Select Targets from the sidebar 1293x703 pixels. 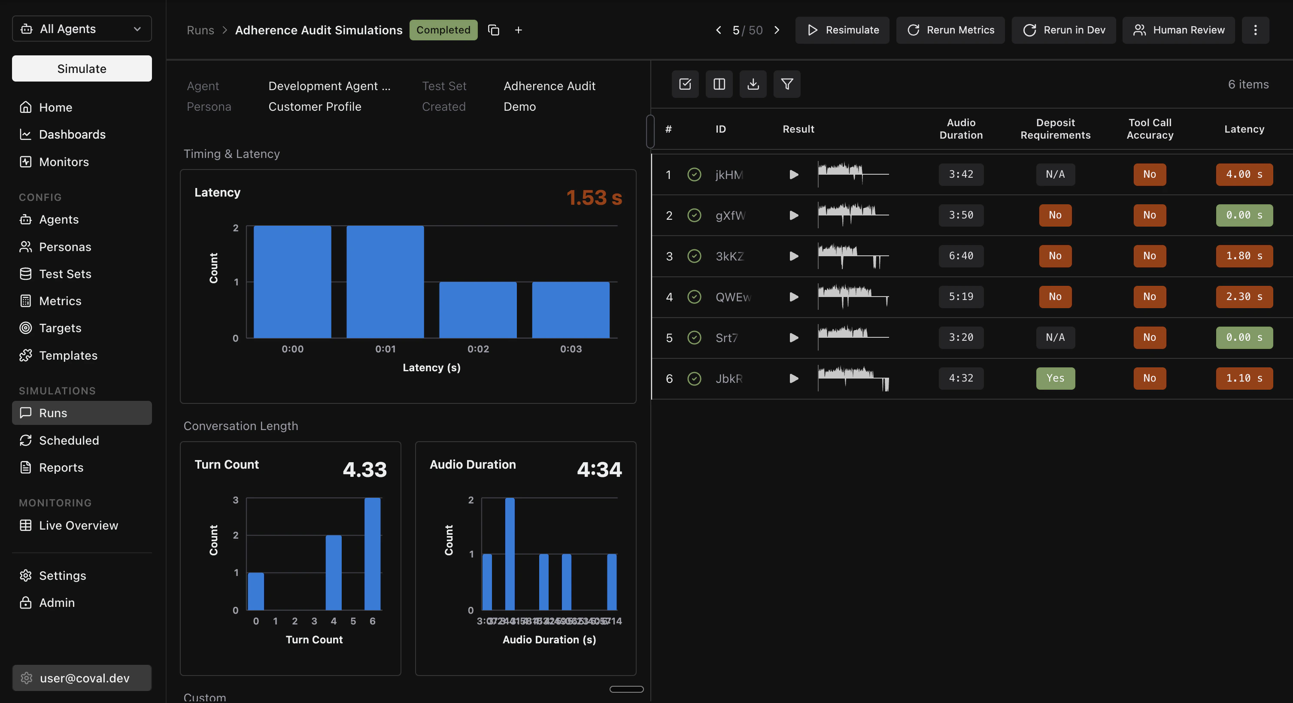coord(60,327)
